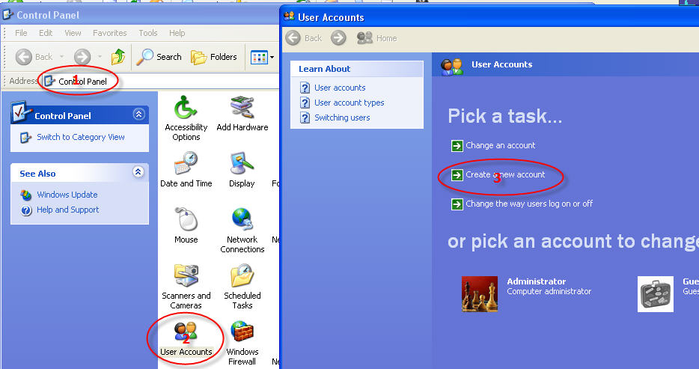This screenshot has width=699, height=369.
Task: Click help icon beside User account types
Action: pos(305,103)
